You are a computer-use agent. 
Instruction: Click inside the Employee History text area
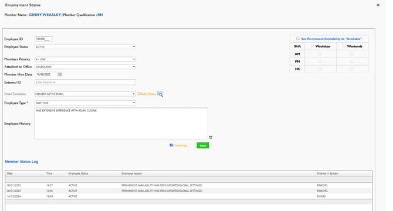point(121,124)
